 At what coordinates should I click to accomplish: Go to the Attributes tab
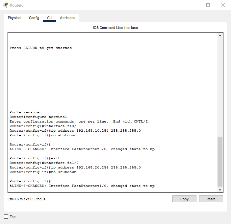point(67,18)
